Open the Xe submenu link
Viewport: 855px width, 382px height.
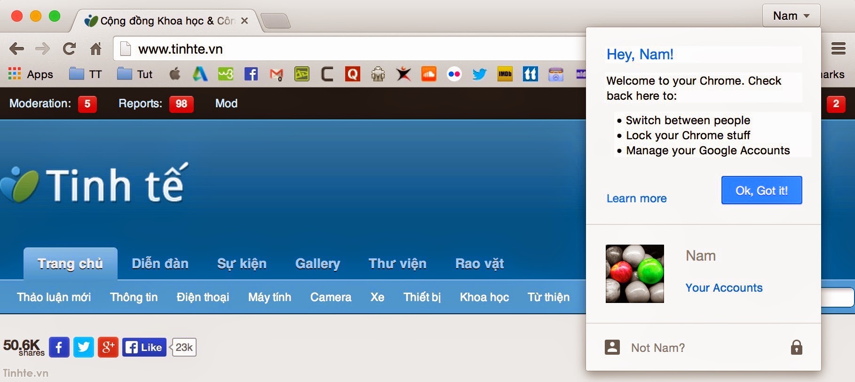coord(377,297)
